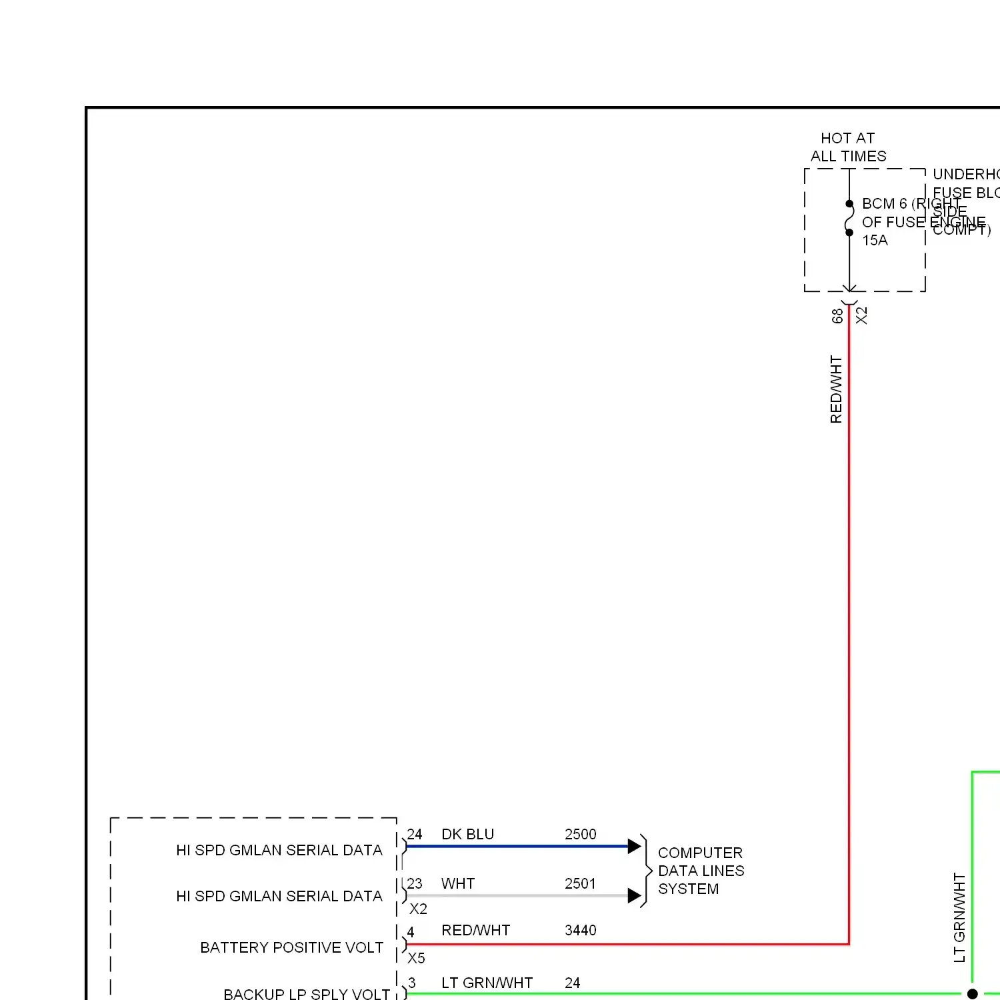Image resolution: width=1000 pixels, height=1000 pixels.
Task: Click circuit number 3440
Action: coord(580,931)
